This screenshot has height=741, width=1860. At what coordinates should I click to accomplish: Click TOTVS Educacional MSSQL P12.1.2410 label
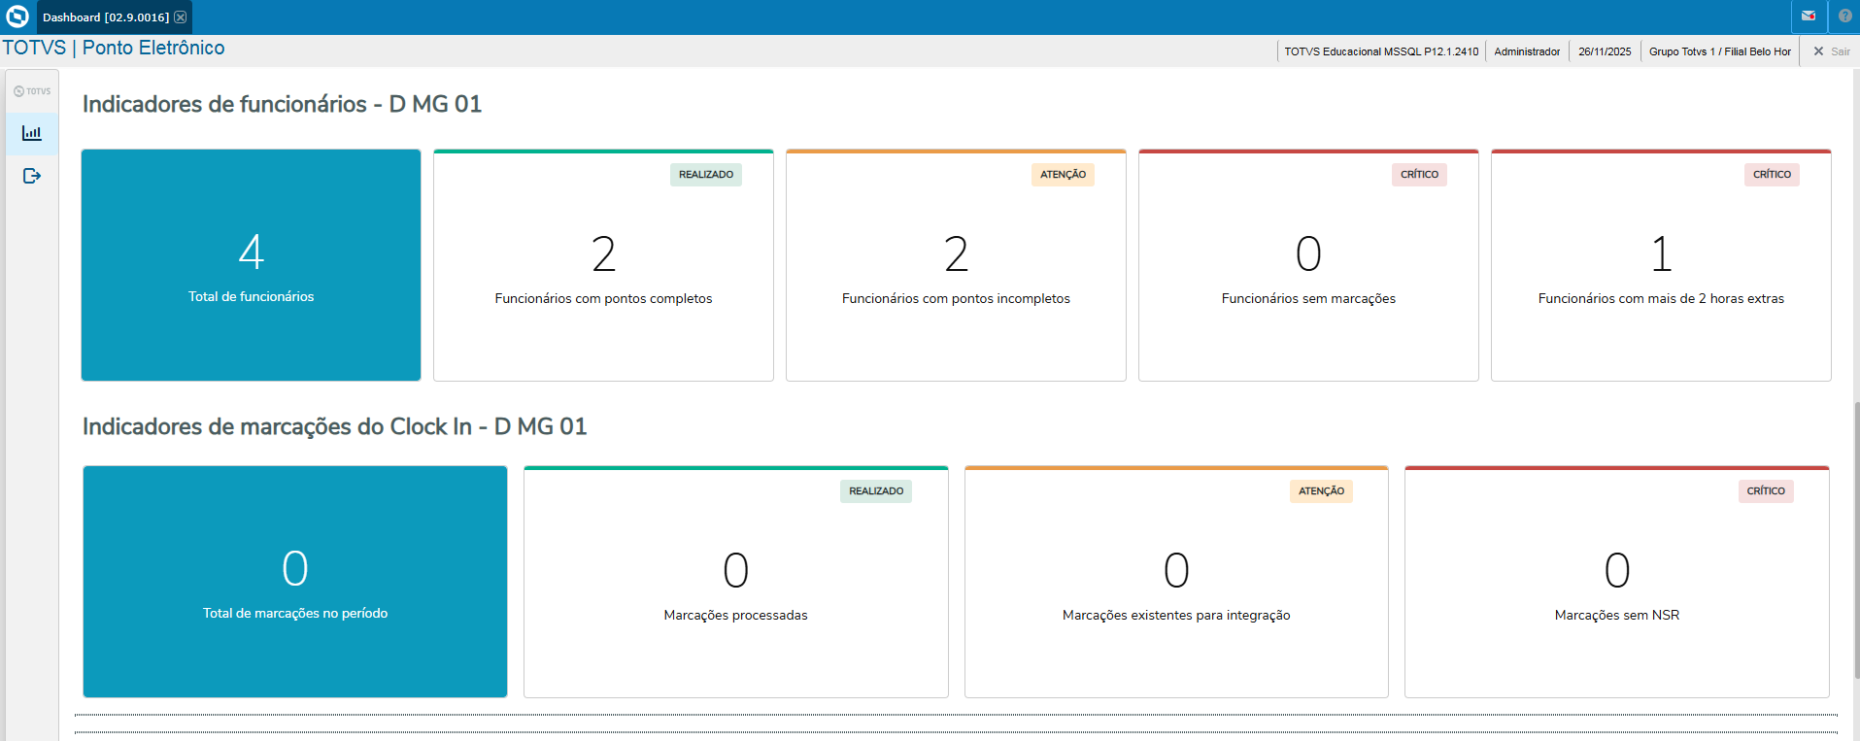pyautogui.click(x=1381, y=51)
